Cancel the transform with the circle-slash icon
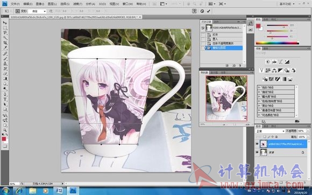 (202, 11)
